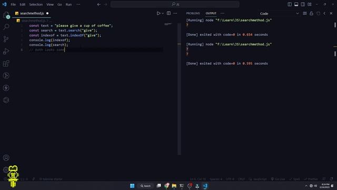Open the Explorer view in activity bar
This screenshot has height=190, width=337.
click(x=6, y=15)
